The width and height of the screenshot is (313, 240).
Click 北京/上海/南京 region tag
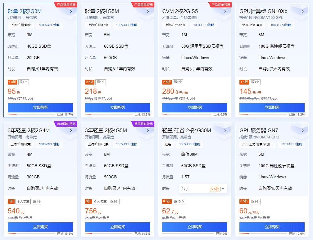coord(252,25)
